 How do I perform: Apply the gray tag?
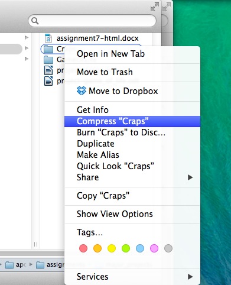tap(168, 248)
